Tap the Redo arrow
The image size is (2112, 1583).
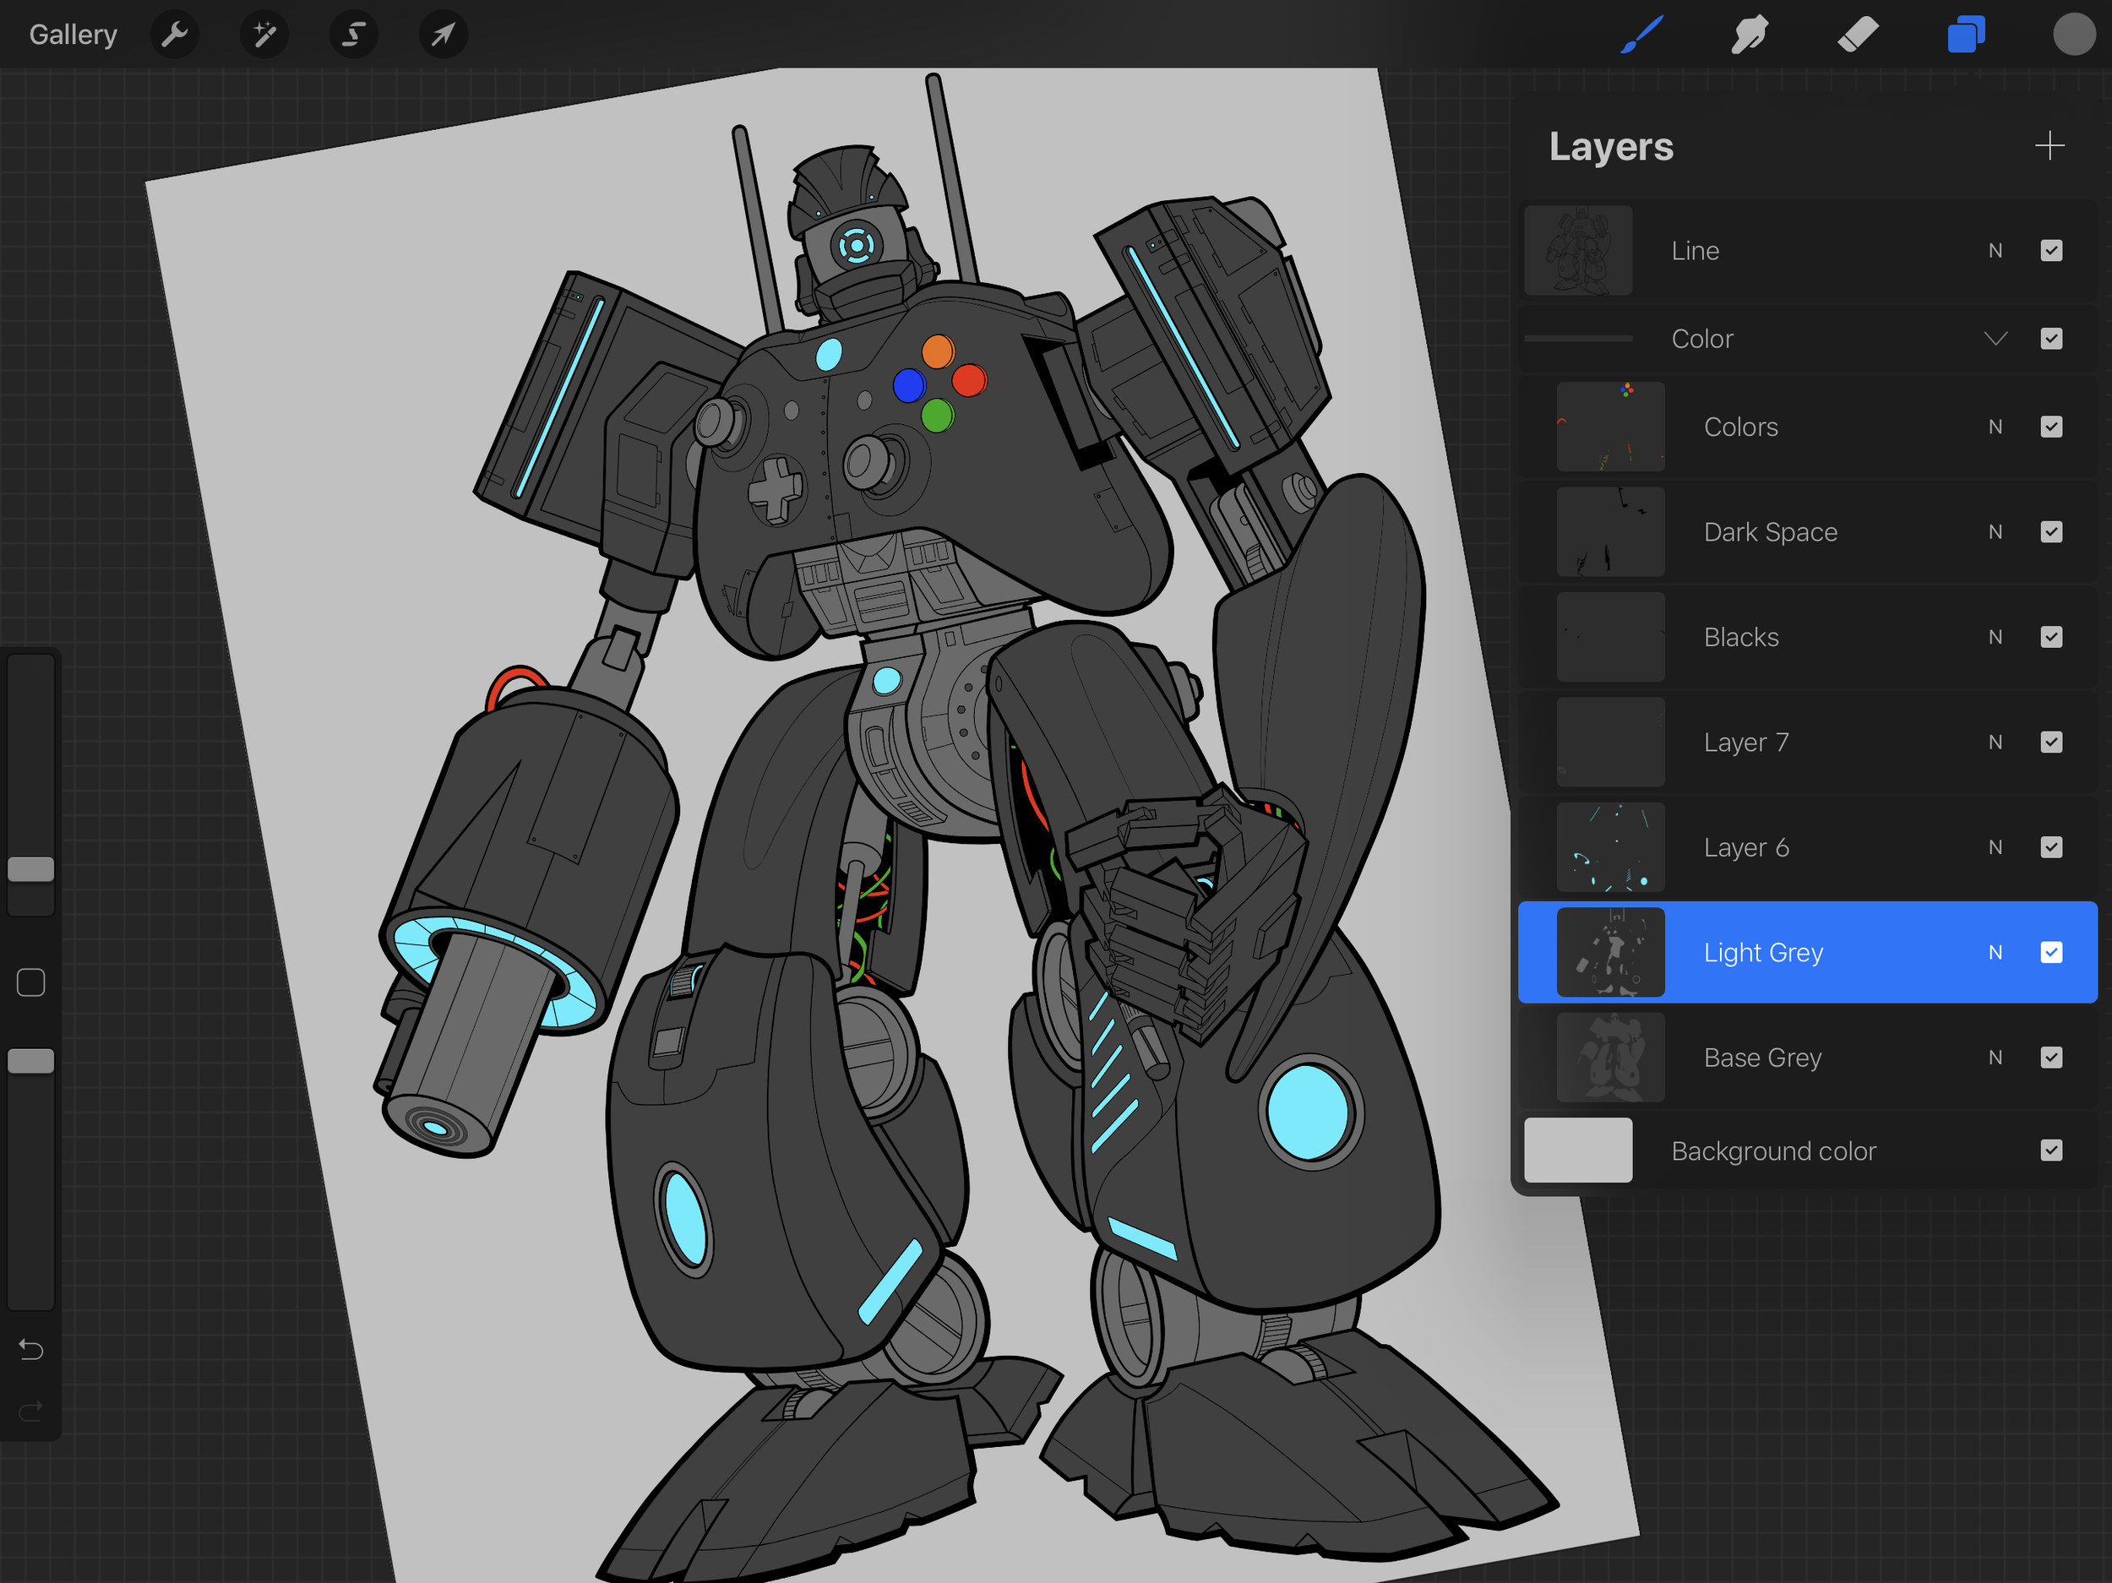click(x=31, y=1410)
